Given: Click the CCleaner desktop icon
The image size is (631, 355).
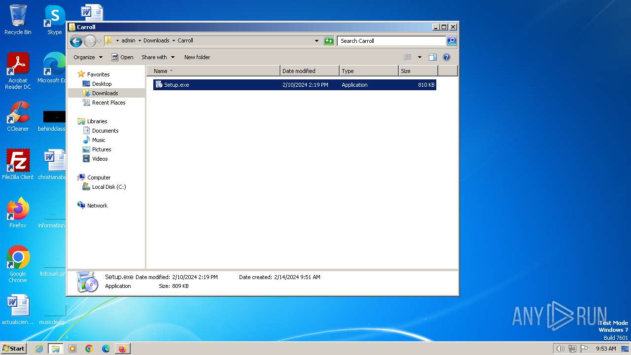Looking at the screenshot, I should click(x=18, y=116).
